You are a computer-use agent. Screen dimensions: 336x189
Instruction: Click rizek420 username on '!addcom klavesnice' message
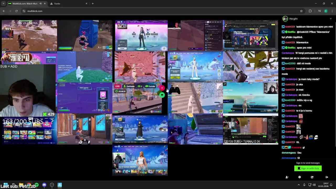coord(290,27)
